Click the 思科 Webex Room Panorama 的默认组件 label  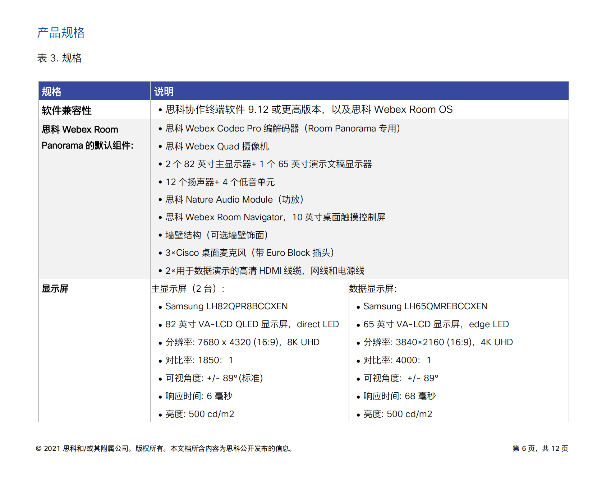(x=87, y=137)
